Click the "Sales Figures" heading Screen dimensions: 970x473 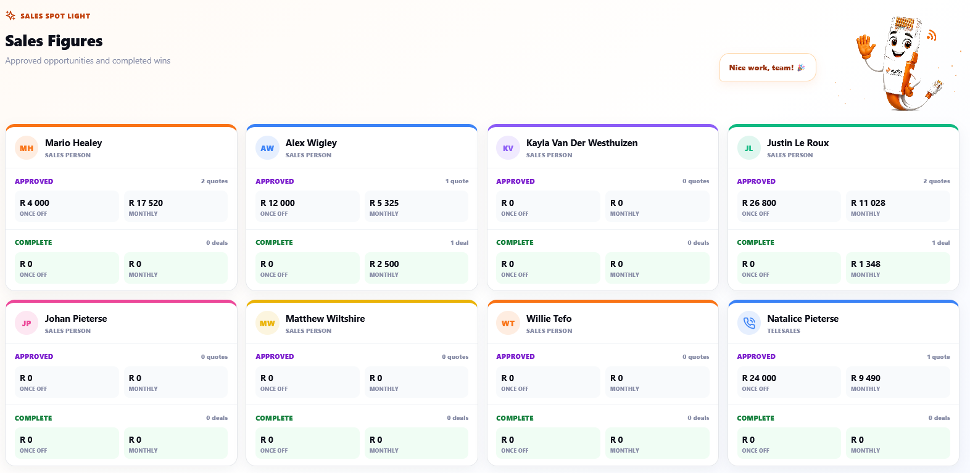pyautogui.click(x=54, y=41)
